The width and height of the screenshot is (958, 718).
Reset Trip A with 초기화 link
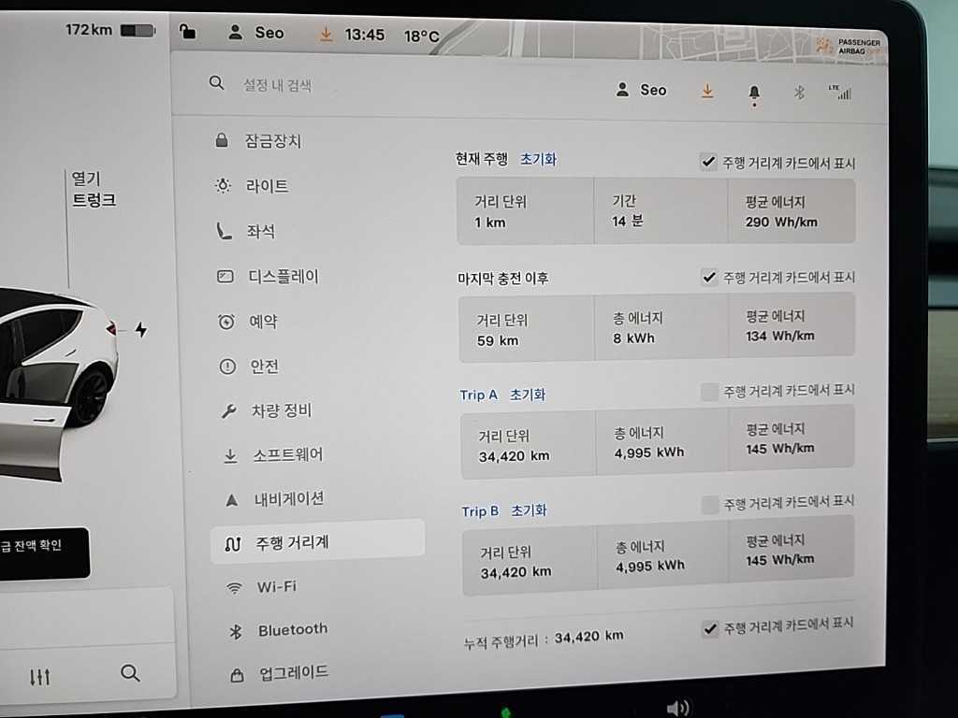pos(528,395)
